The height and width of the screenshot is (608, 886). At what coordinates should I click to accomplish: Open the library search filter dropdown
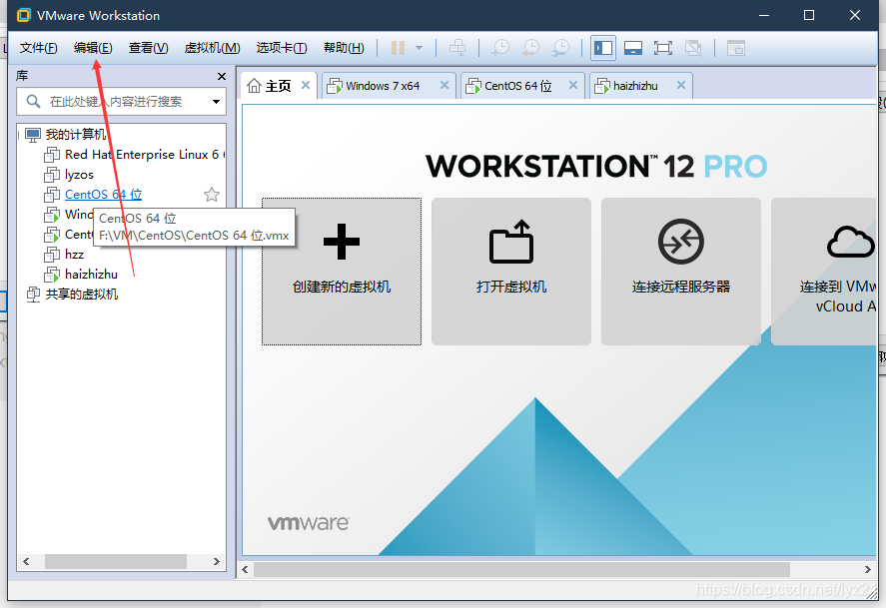point(216,102)
